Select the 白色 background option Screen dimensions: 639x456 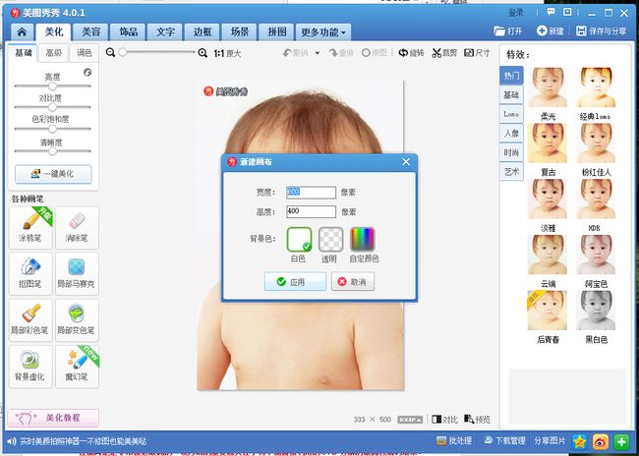pyautogui.click(x=300, y=240)
